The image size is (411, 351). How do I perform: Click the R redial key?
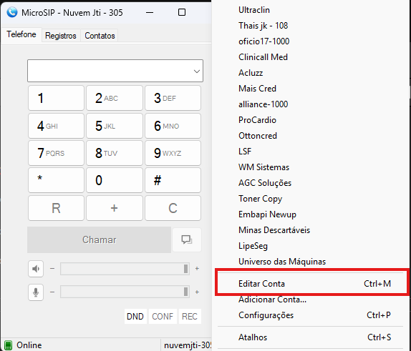[56, 208]
